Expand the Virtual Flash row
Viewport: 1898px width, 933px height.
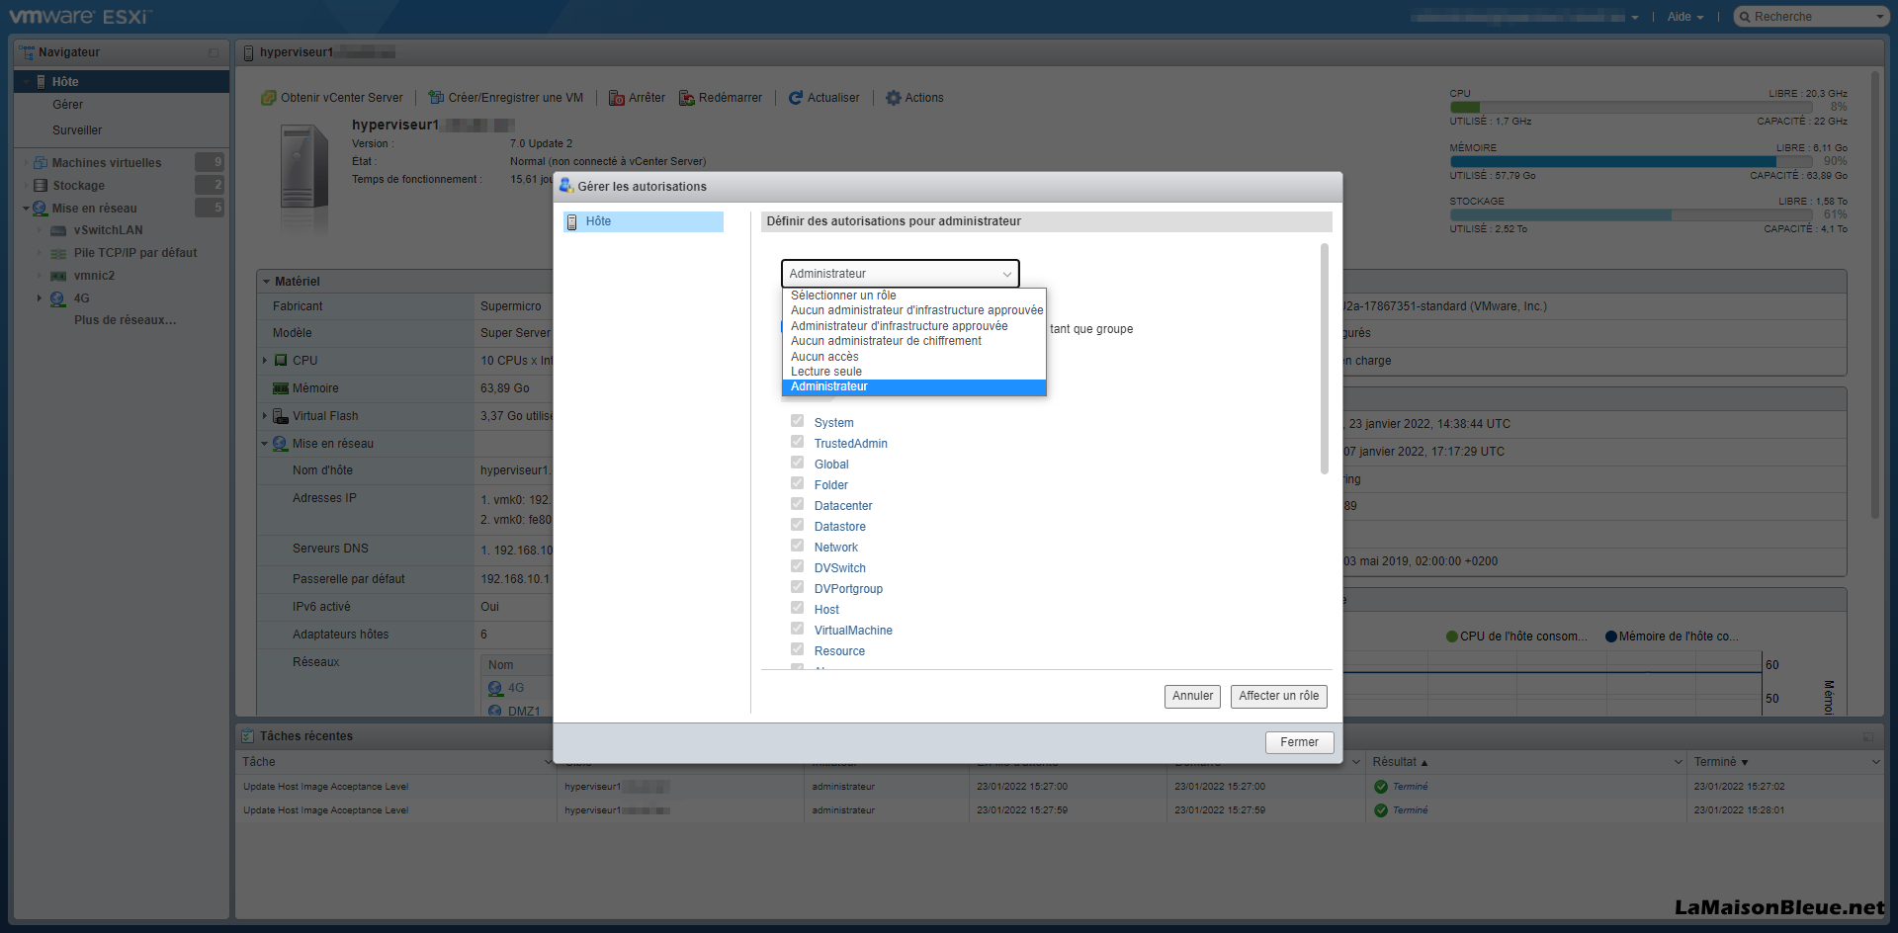pyautogui.click(x=265, y=416)
